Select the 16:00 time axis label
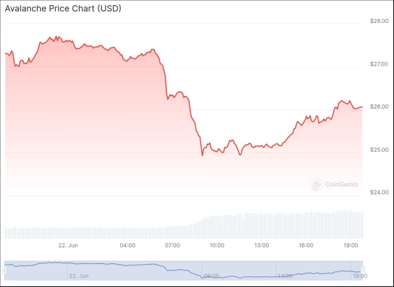 tap(305, 246)
